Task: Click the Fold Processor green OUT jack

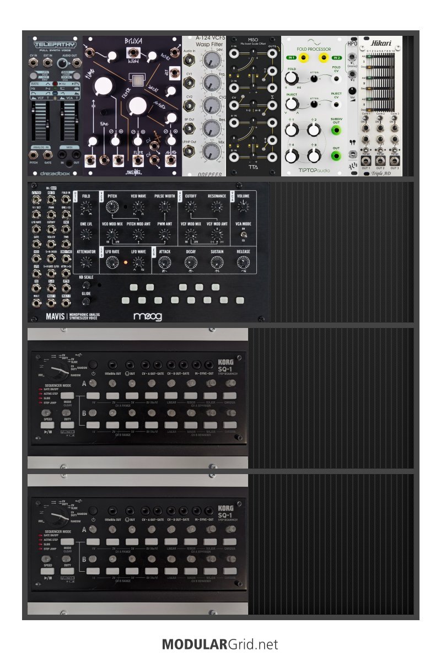Action: coord(336,157)
